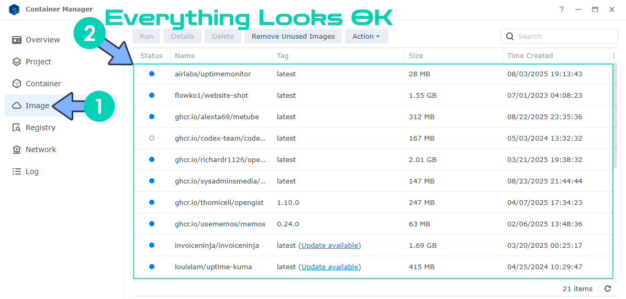Click the Run button
The image size is (626, 299).
[146, 36]
